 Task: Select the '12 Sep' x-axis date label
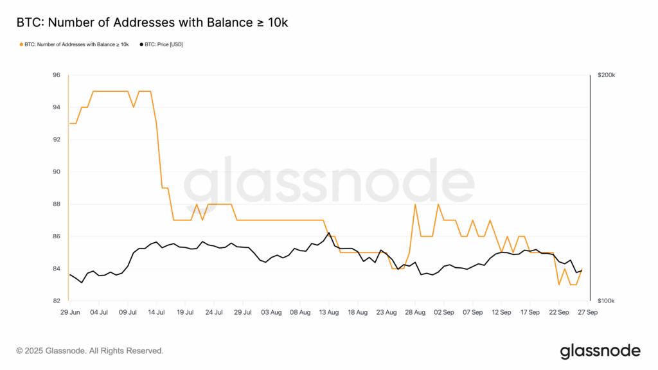tap(501, 312)
